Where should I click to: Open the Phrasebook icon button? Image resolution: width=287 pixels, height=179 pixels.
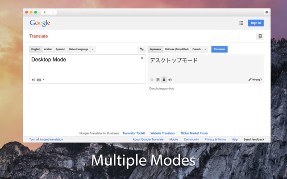click(x=260, y=36)
